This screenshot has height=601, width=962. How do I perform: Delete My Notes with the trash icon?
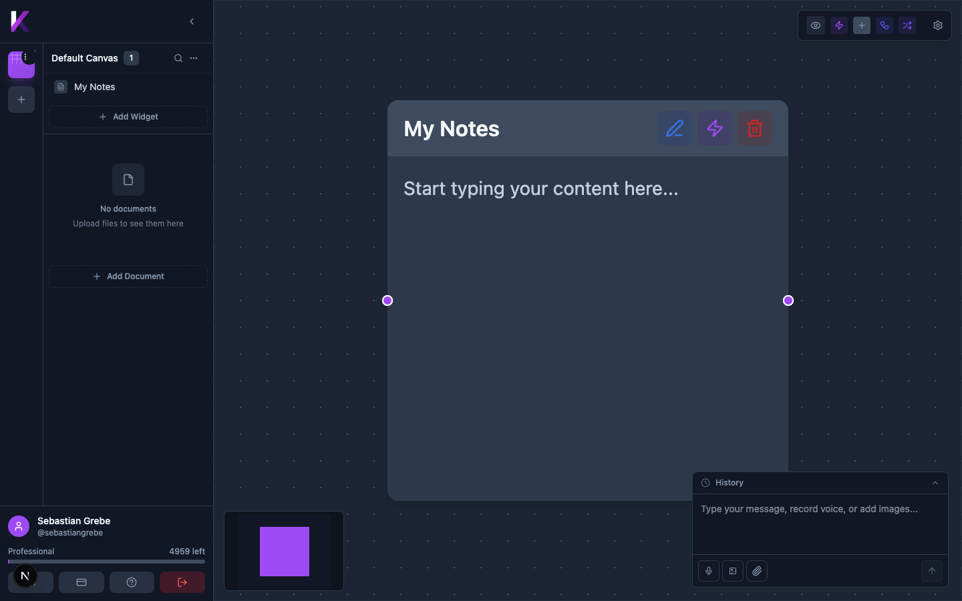(755, 128)
